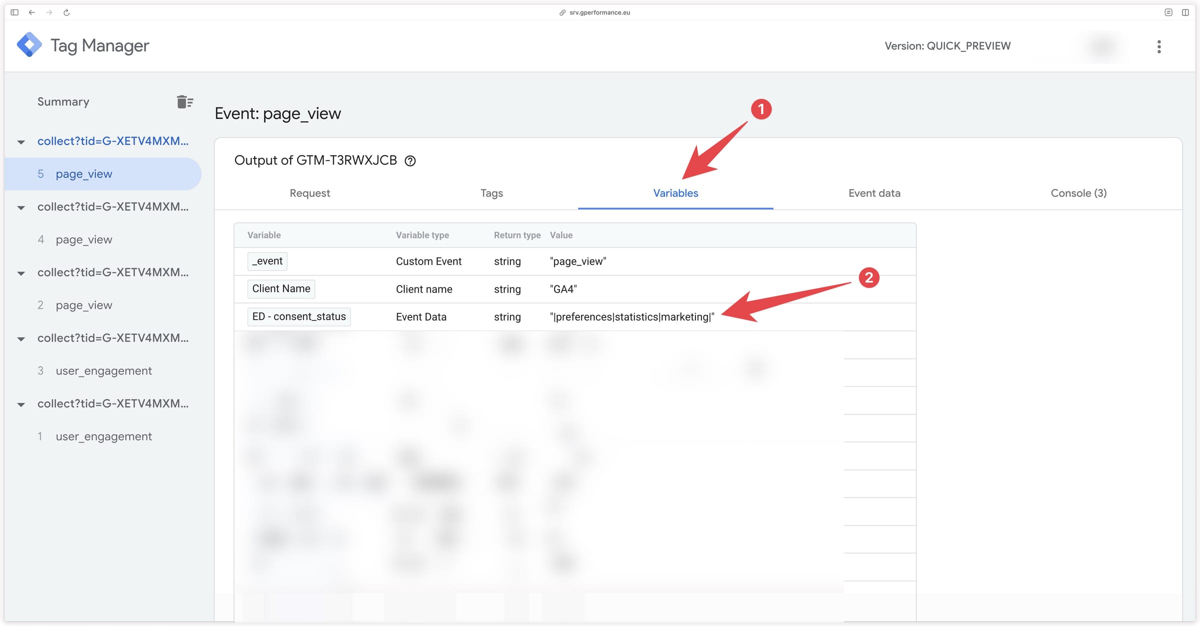Click the srv.gperformance.eu address bar
This screenshot has height=626, width=1200.
(x=594, y=12)
